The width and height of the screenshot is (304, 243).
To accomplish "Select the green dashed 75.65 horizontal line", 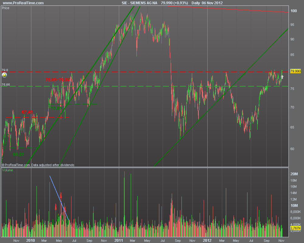I will [145, 86].
